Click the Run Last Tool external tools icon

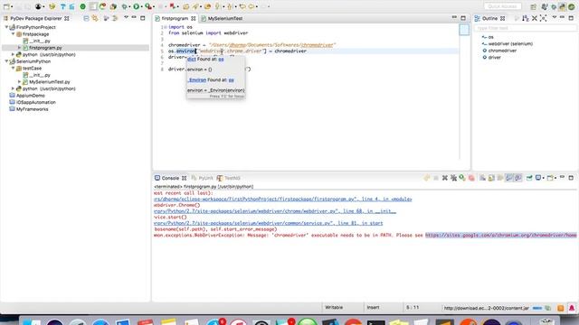148,6
